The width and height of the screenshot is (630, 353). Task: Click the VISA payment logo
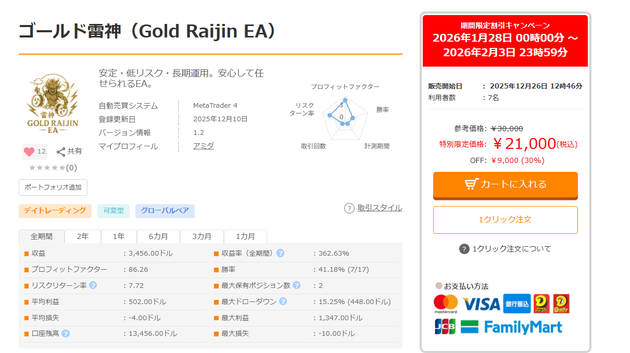[x=481, y=304]
